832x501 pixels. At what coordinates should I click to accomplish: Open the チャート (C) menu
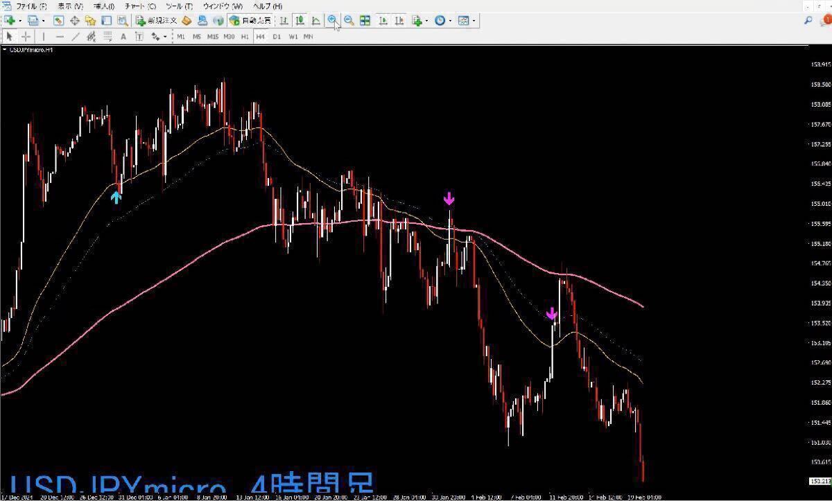(x=141, y=6)
